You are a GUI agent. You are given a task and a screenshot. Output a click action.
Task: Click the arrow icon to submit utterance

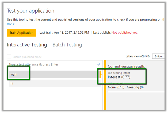coord(98,64)
